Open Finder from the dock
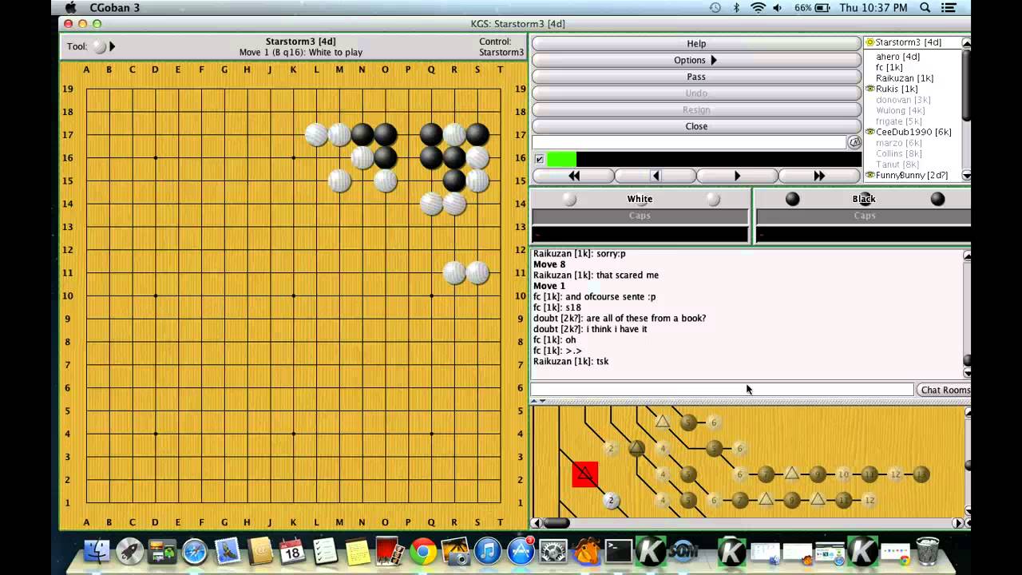1022x575 pixels. [x=97, y=552]
